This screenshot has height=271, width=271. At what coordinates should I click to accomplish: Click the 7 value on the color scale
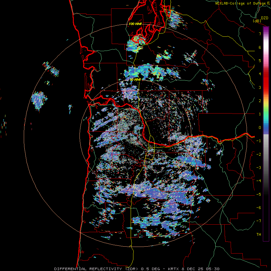pos(260,34)
